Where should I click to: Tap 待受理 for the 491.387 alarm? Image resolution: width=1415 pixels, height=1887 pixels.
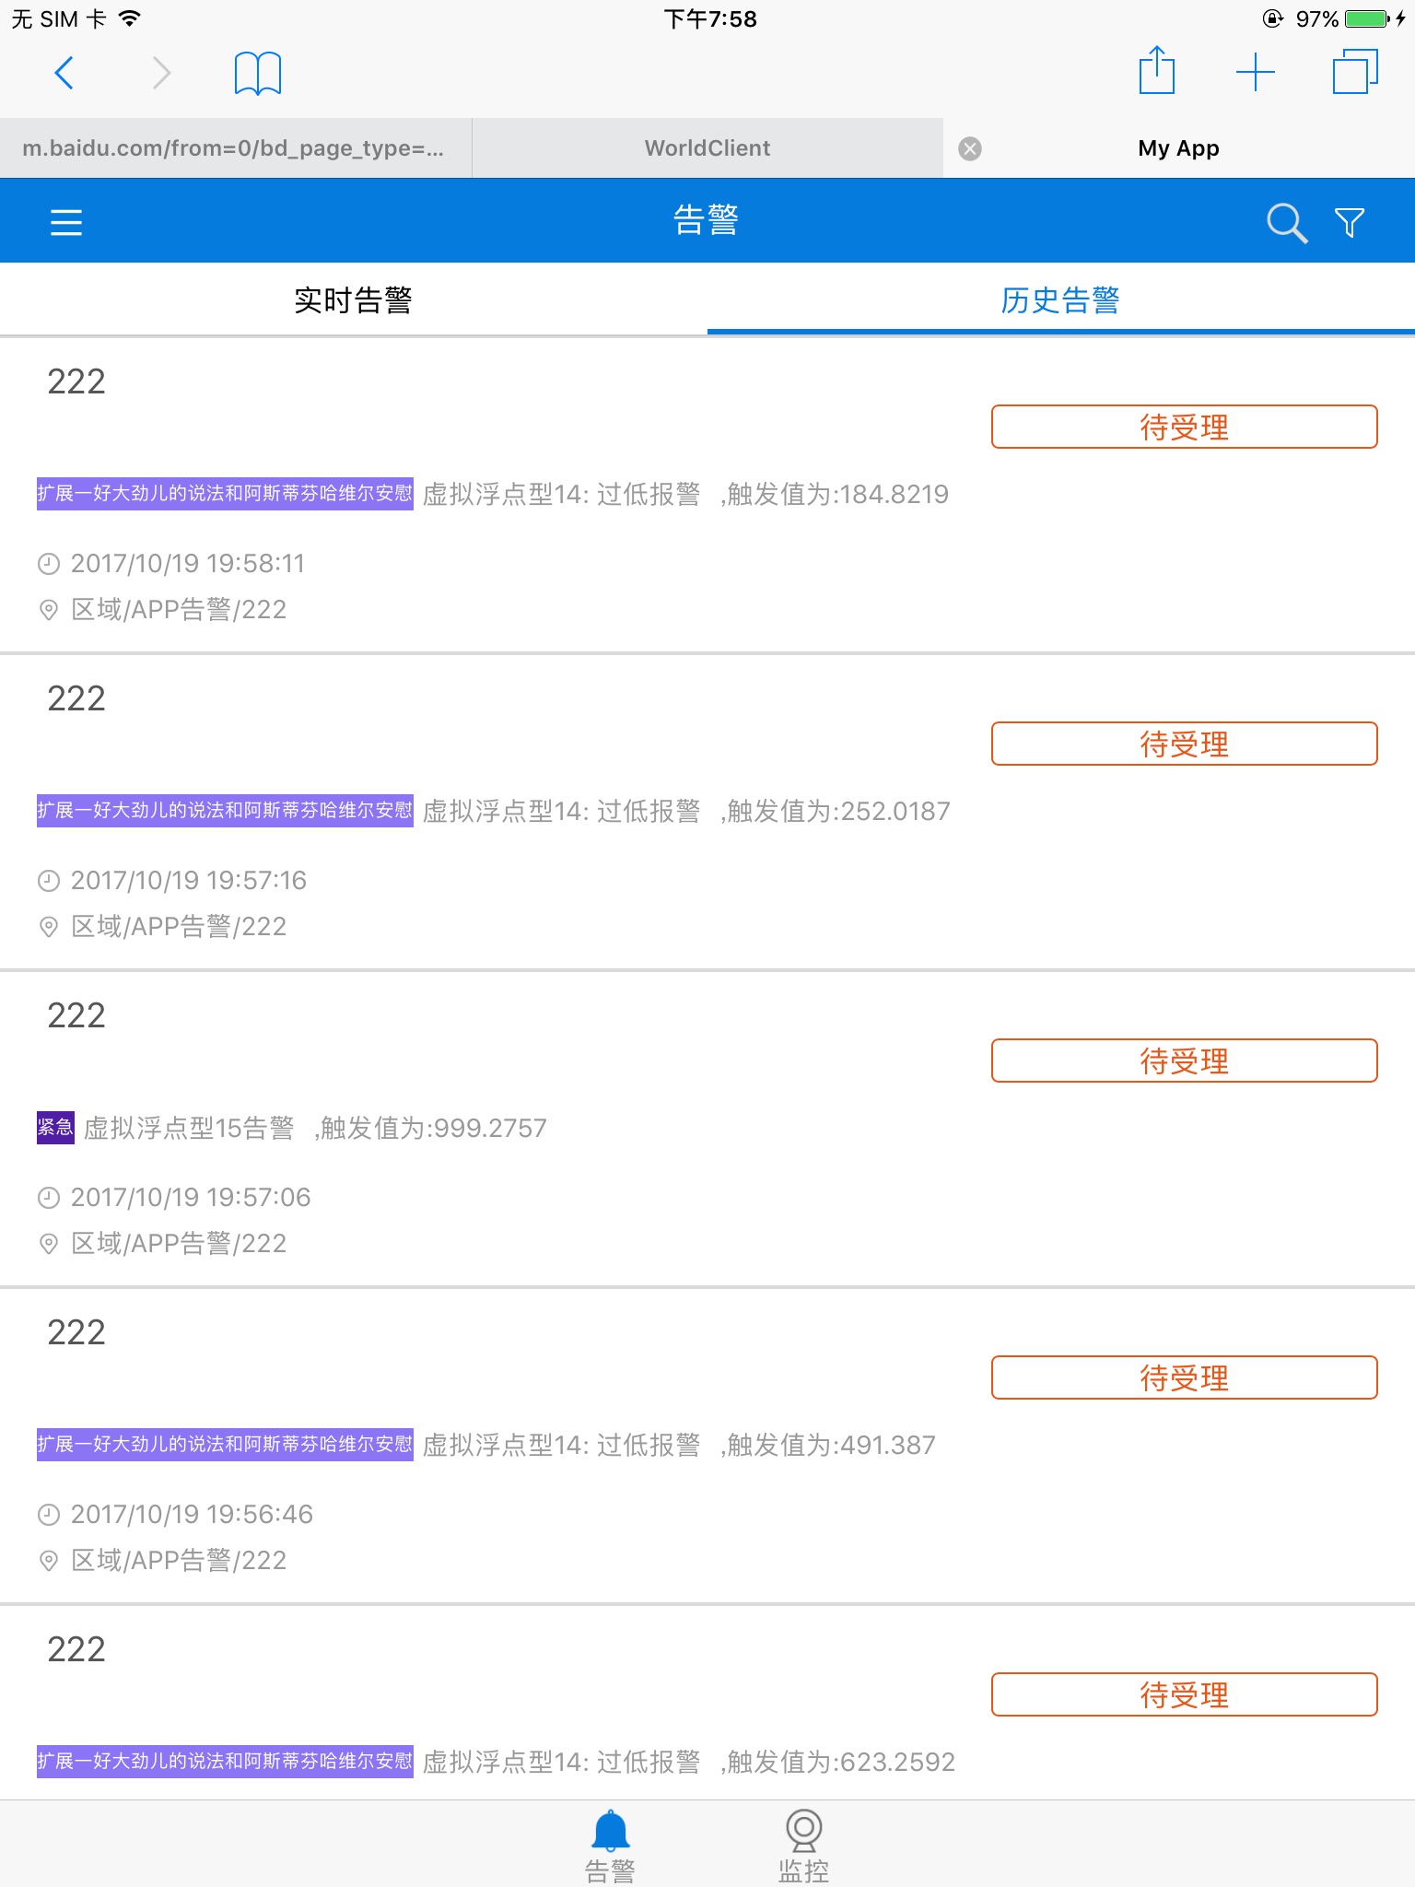click(1185, 1377)
